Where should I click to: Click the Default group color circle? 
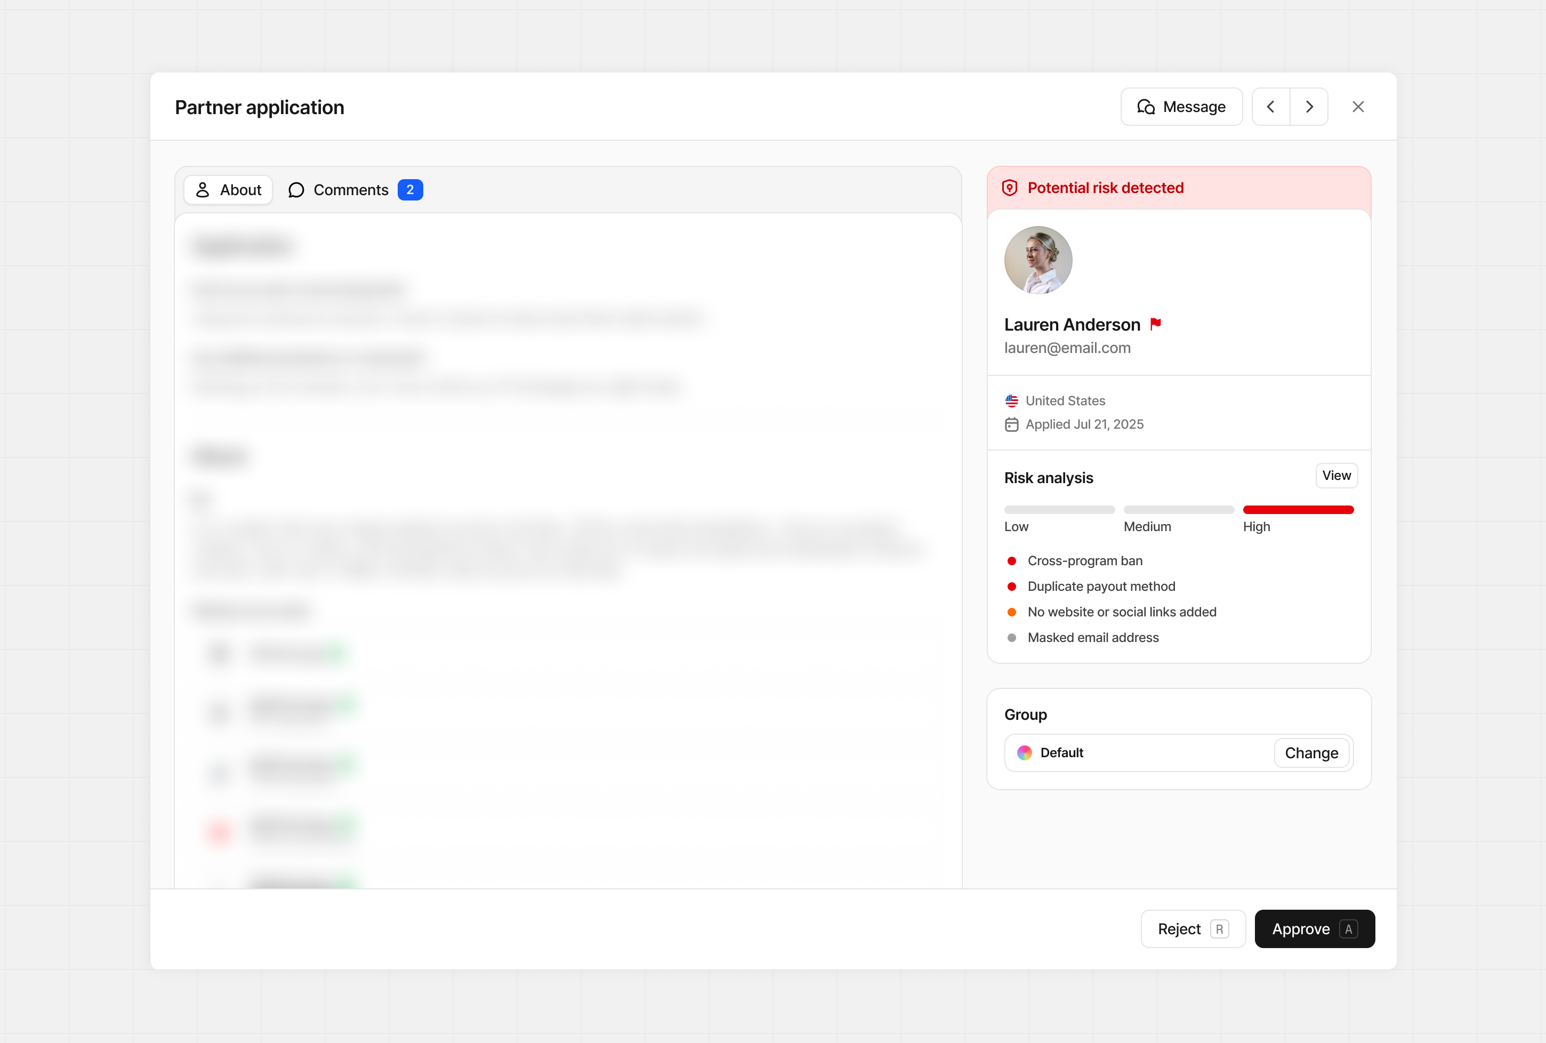(x=1025, y=753)
